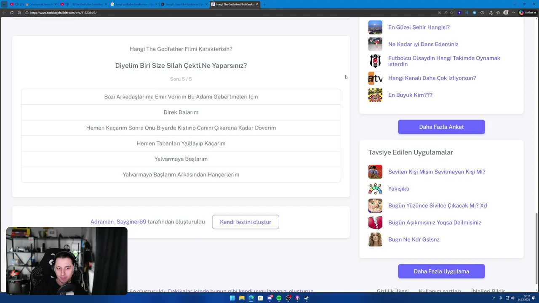Open 'Ne Kadar ıyi Dans Edersiniz' link
This screenshot has width=539, height=303.
pos(423,44)
